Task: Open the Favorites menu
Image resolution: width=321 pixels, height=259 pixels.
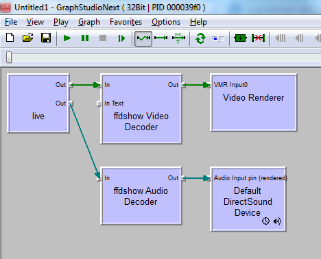Action: coord(126,22)
